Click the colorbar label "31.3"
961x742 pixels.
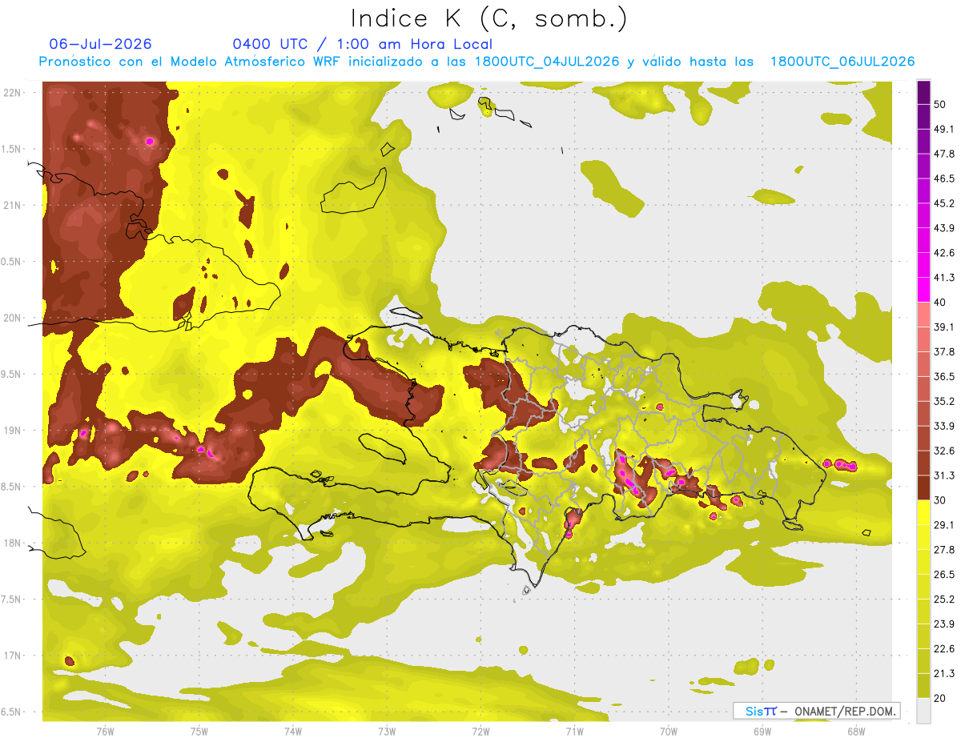944,475
